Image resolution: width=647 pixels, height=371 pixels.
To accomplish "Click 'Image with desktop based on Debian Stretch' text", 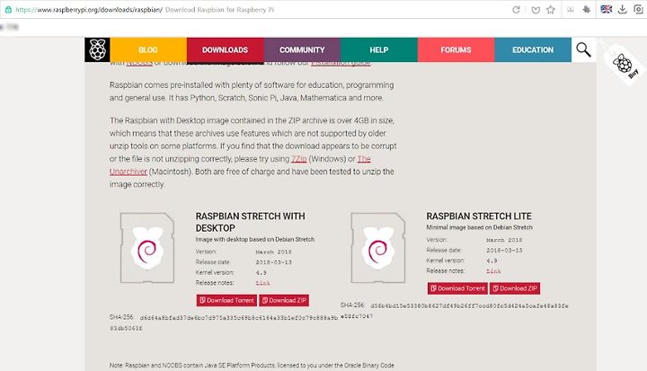I will (255, 239).
